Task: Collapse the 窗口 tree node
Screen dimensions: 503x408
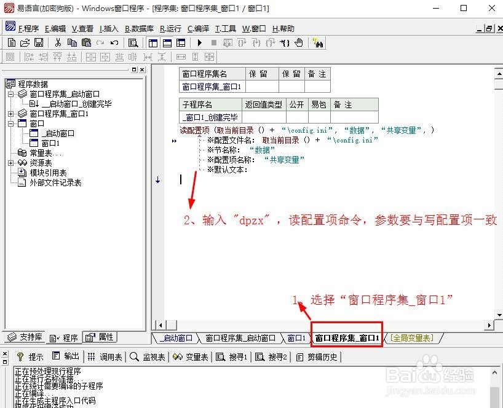Action: point(11,124)
